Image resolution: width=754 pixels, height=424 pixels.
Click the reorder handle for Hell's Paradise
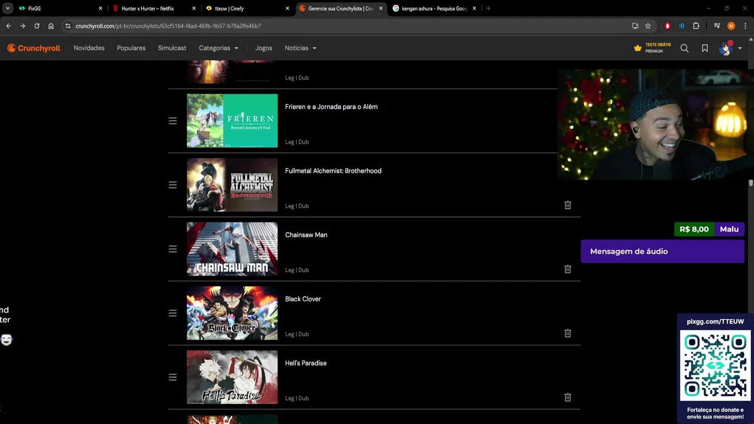173,377
